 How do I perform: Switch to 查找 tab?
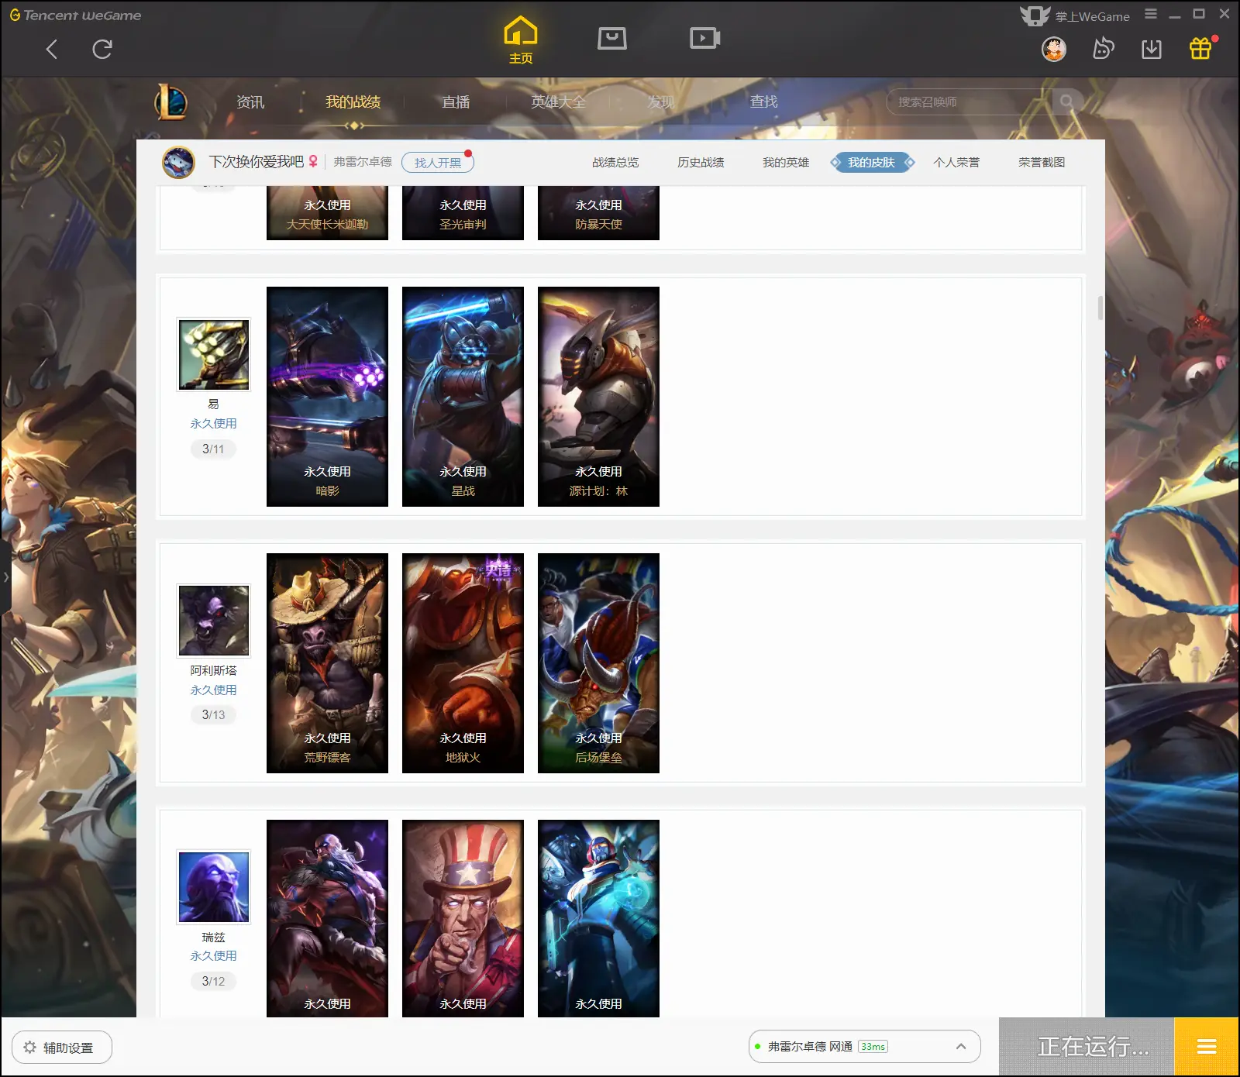[x=763, y=102]
